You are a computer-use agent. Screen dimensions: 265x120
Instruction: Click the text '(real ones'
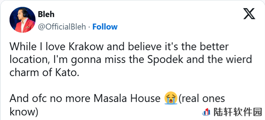click(201, 99)
